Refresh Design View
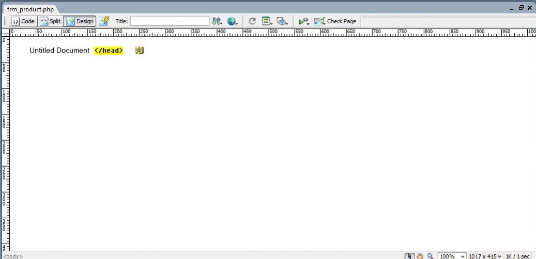Screen dimensions: 536x259 pos(252,21)
